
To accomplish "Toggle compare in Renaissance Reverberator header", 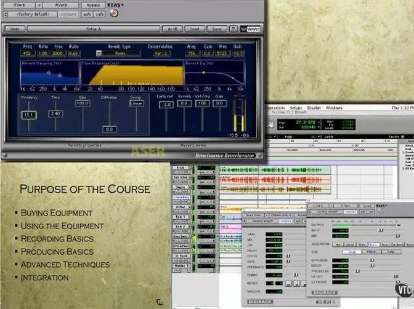I will pos(68,14).
